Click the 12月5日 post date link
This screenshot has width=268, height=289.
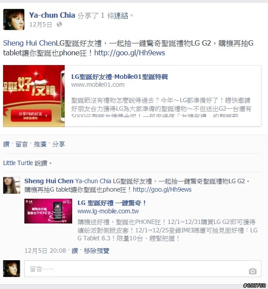pyautogui.click(x=41, y=24)
